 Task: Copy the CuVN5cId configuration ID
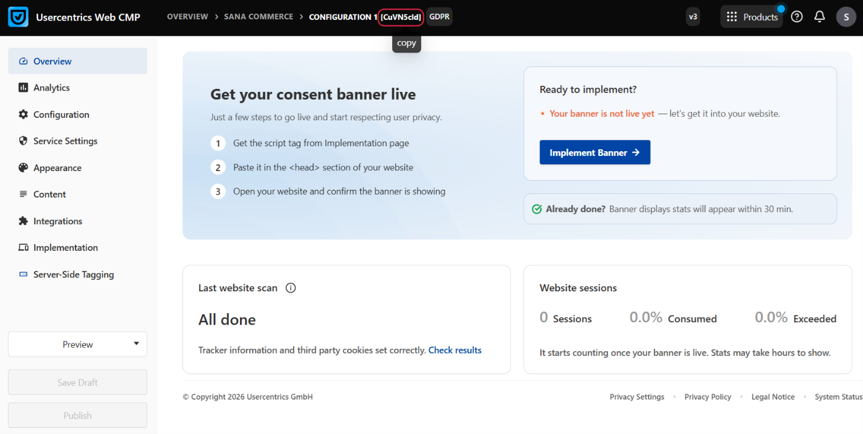pos(401,17)
